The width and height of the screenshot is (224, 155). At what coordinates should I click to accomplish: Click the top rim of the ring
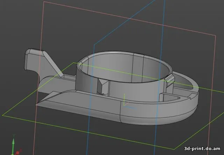tap(112, 53)
